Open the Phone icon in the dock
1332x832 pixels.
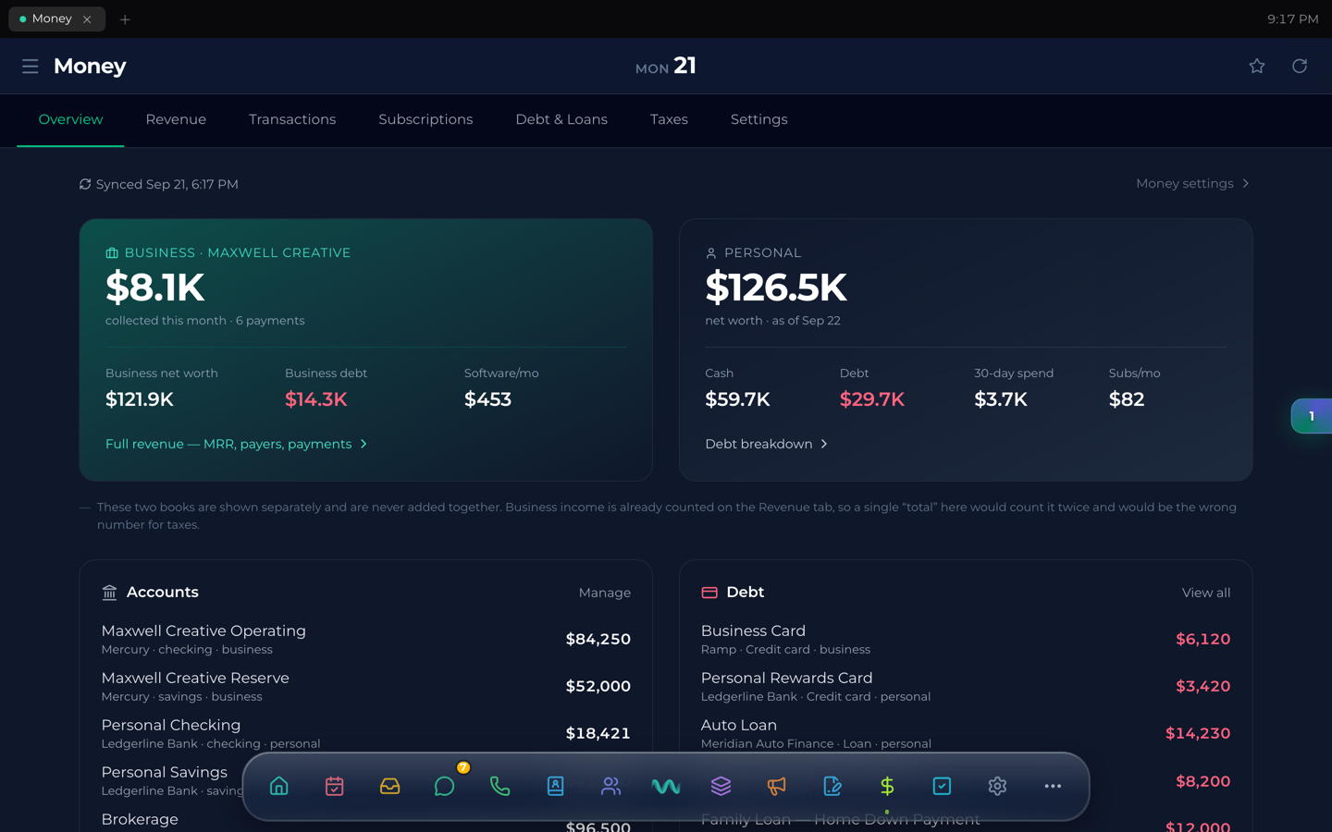click(x=500, y=786)
